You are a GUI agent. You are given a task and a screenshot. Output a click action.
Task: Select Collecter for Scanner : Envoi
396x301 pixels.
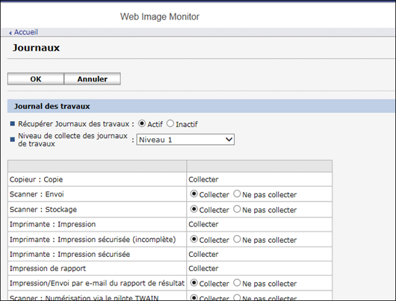pos(194,194)
